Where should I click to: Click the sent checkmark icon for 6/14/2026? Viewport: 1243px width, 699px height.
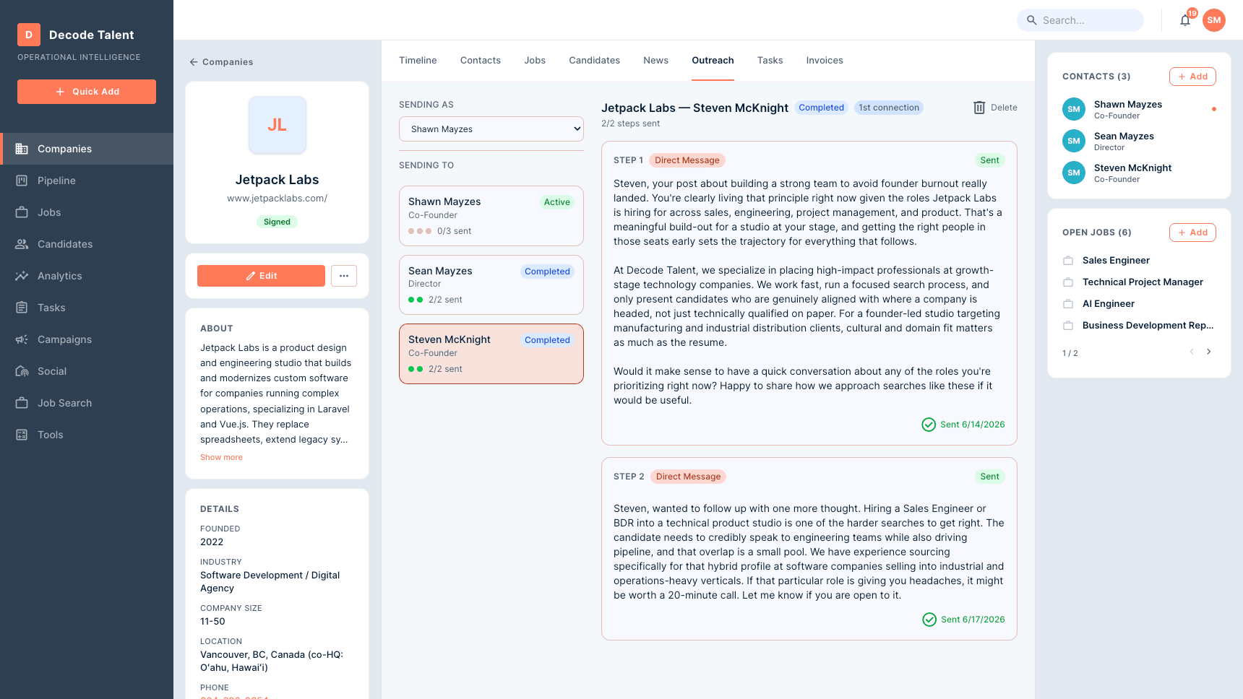(929, 425)
